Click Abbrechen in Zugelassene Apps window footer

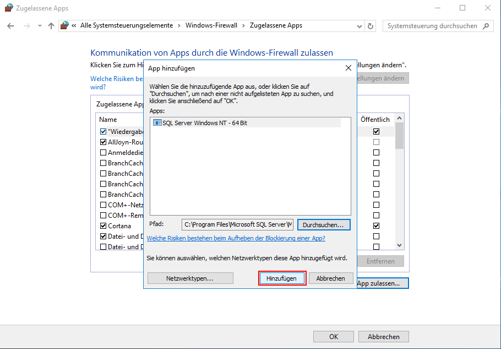[x=383, y=336]
